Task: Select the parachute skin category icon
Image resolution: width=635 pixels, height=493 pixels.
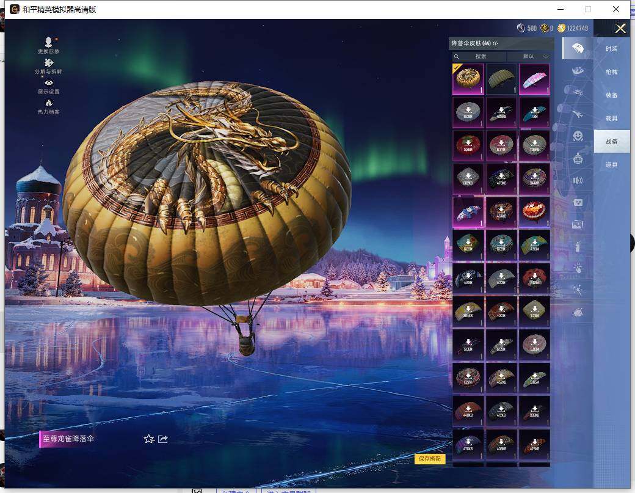Action: (x=578, y=48)
